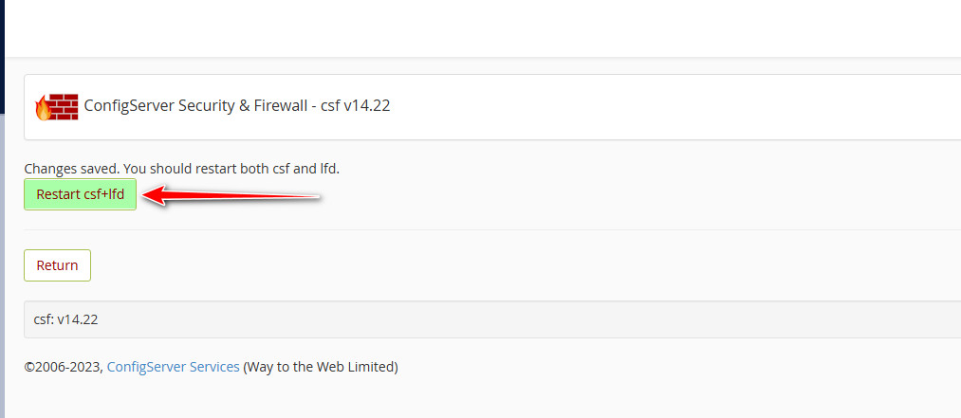The height and width of the screenshot is (418, 961).
Task: Click the flame part of the logo
Action: (43, 108)
